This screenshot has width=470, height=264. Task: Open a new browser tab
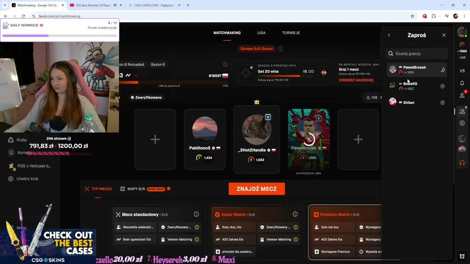(188, 5)
